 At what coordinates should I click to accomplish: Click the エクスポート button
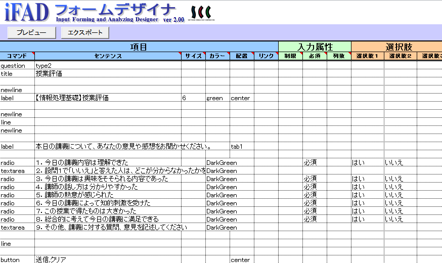85,33
